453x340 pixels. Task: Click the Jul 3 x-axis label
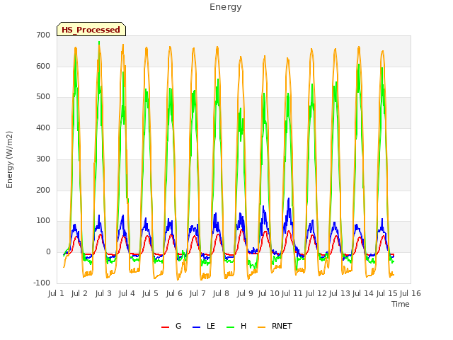pyautogui.click(x=103, y=294)
